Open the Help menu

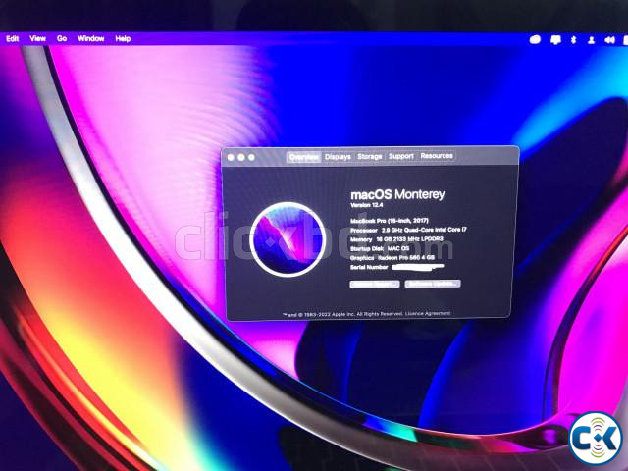click(123, 38)
